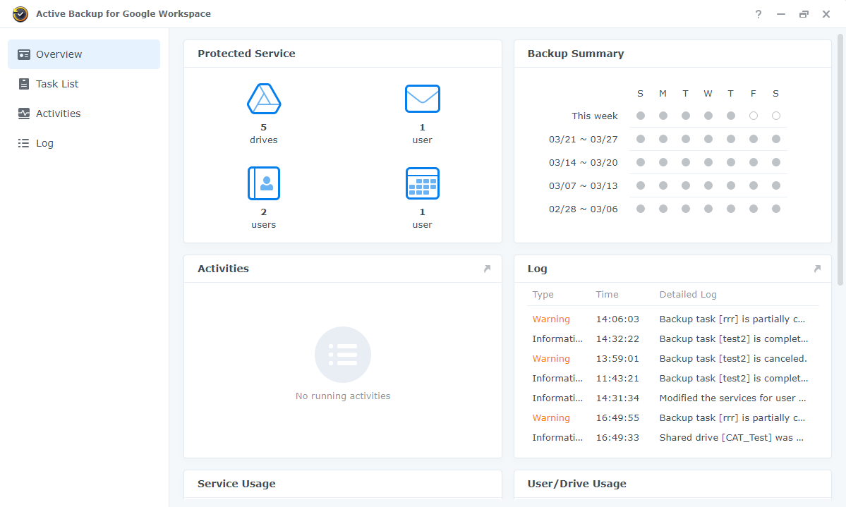Image resolution: width=846 pixels, height=507 pixels.
Task: Select the Task List icon in sidebar
Action: pyautogui.click(x=23, y=83)
